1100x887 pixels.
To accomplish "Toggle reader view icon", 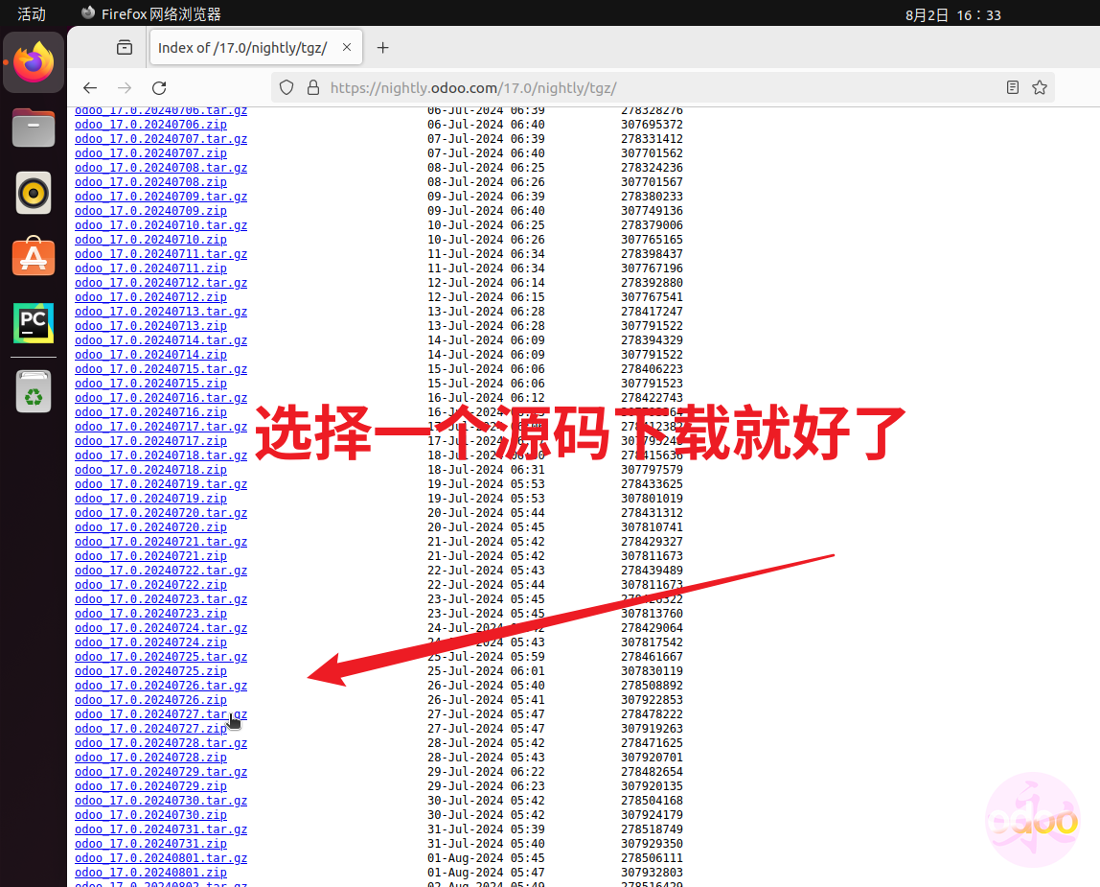I will pos(1012,88).
